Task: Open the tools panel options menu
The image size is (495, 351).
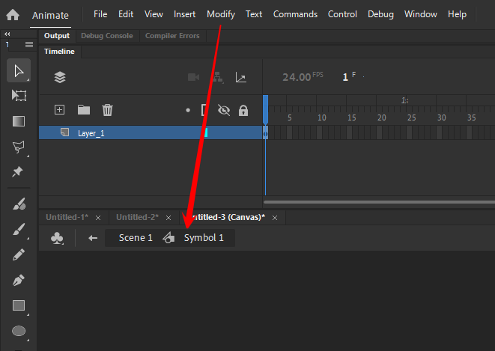Action: pyautogui.click(x=29, y=44)
